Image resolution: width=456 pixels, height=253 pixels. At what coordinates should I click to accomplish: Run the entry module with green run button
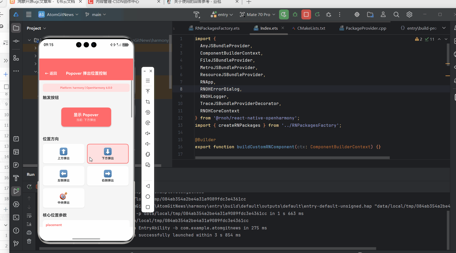pyautogui.click(x=284, y=14)
